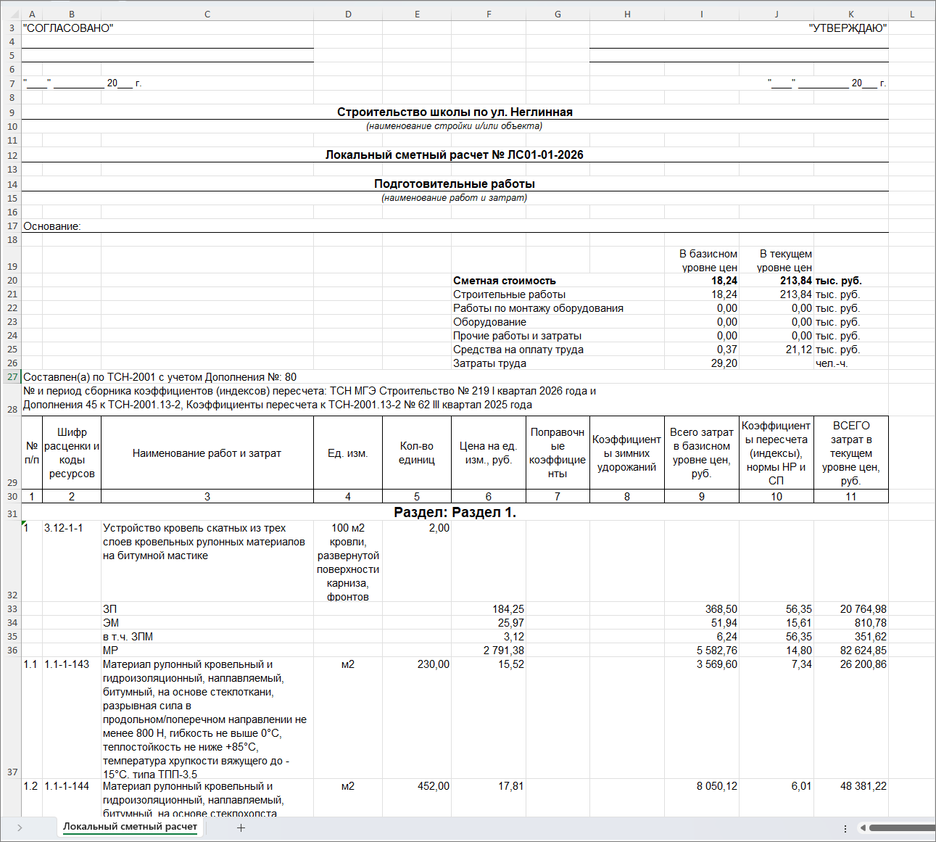Click the sheet tabs navigation arrow
Image resolution: width=936 pixels, height=842 pixels.
point(20,827)
